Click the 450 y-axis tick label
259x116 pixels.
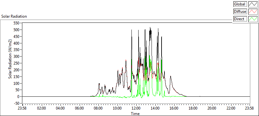(x=17, y=37)
